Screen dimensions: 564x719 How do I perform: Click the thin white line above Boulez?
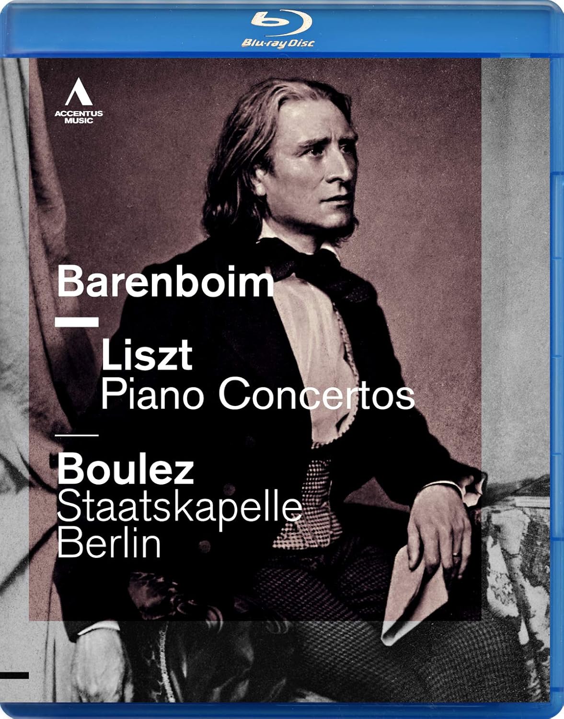[77, 435]
